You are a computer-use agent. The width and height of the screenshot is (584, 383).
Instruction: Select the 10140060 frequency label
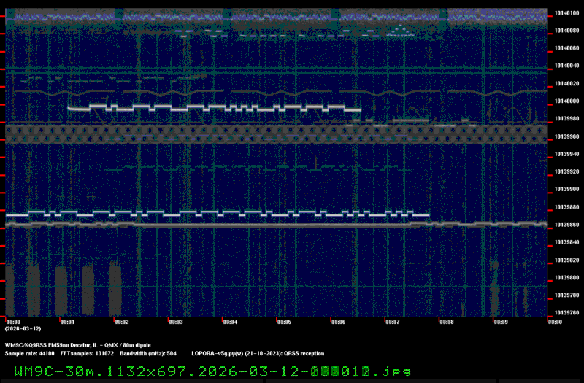(566, 48)
